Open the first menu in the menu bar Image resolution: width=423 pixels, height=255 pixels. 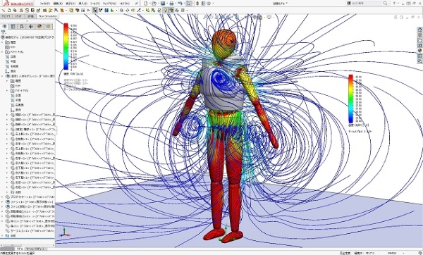45,4
